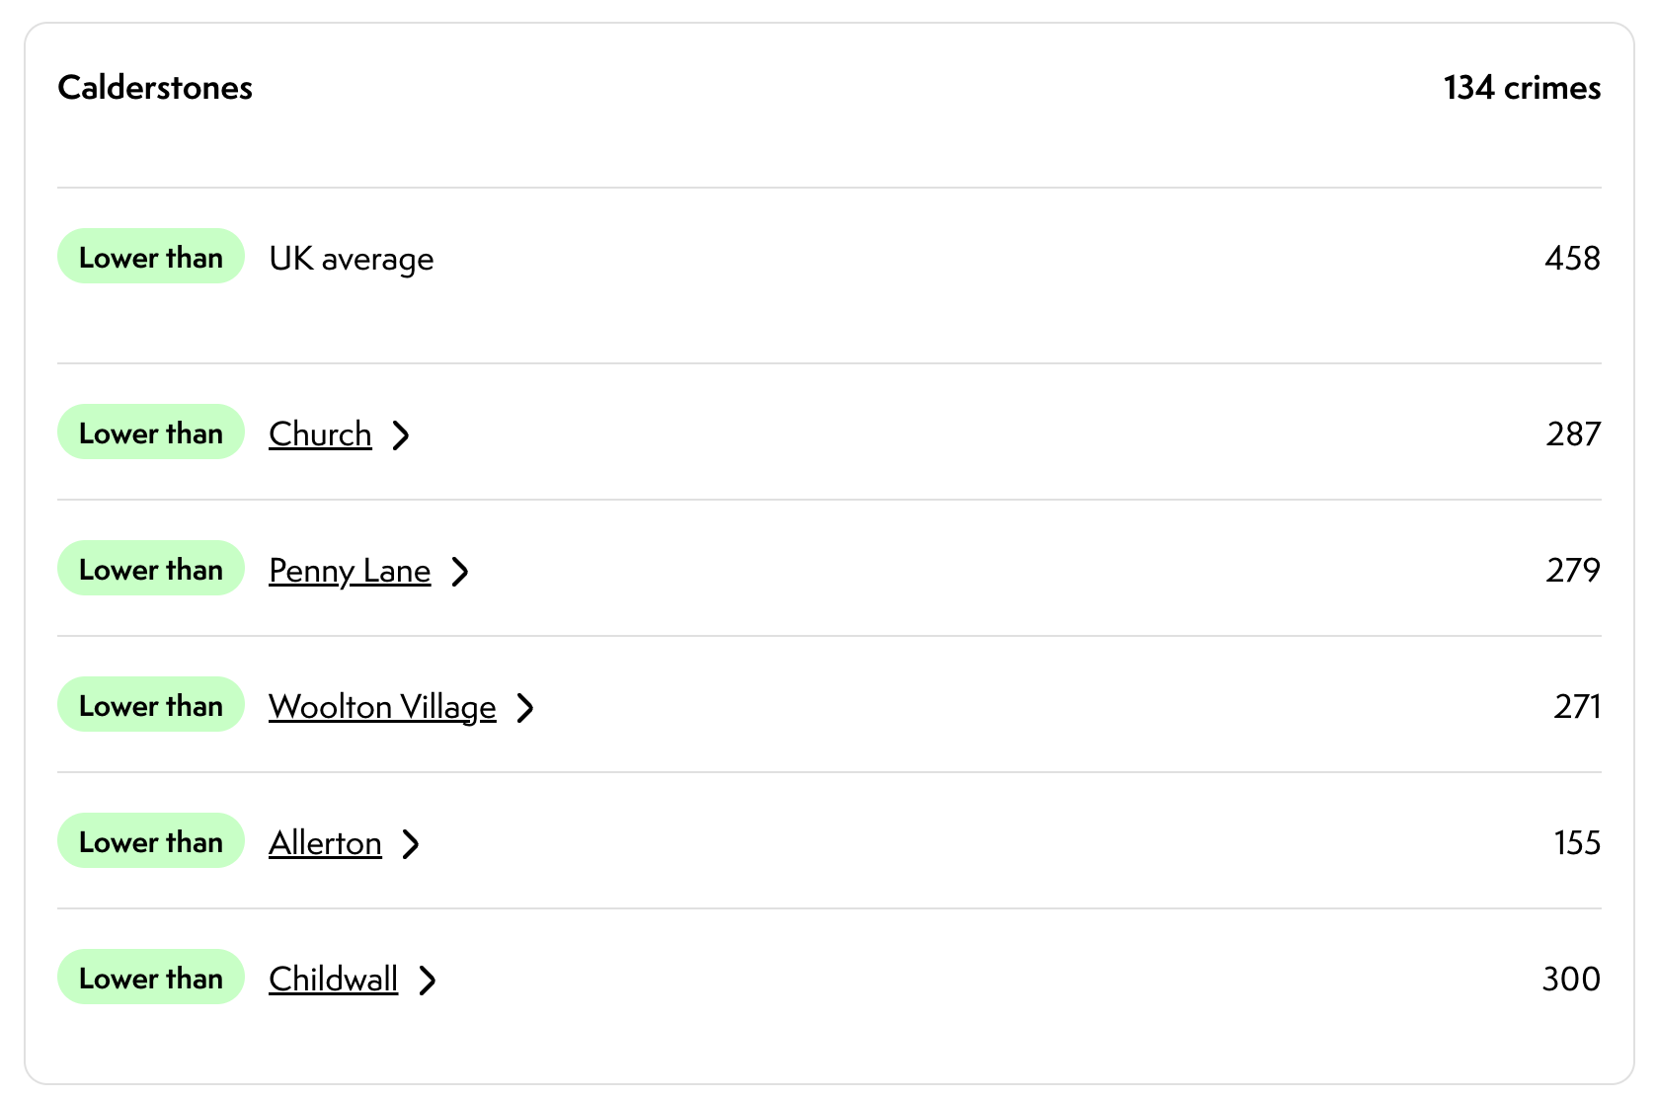This screenshot has height=1100, width=1656.
Task: Click the UK average value 458
Action: [x=1572, y=259]
